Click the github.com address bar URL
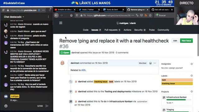199x112 pixels. coord(109,15)
